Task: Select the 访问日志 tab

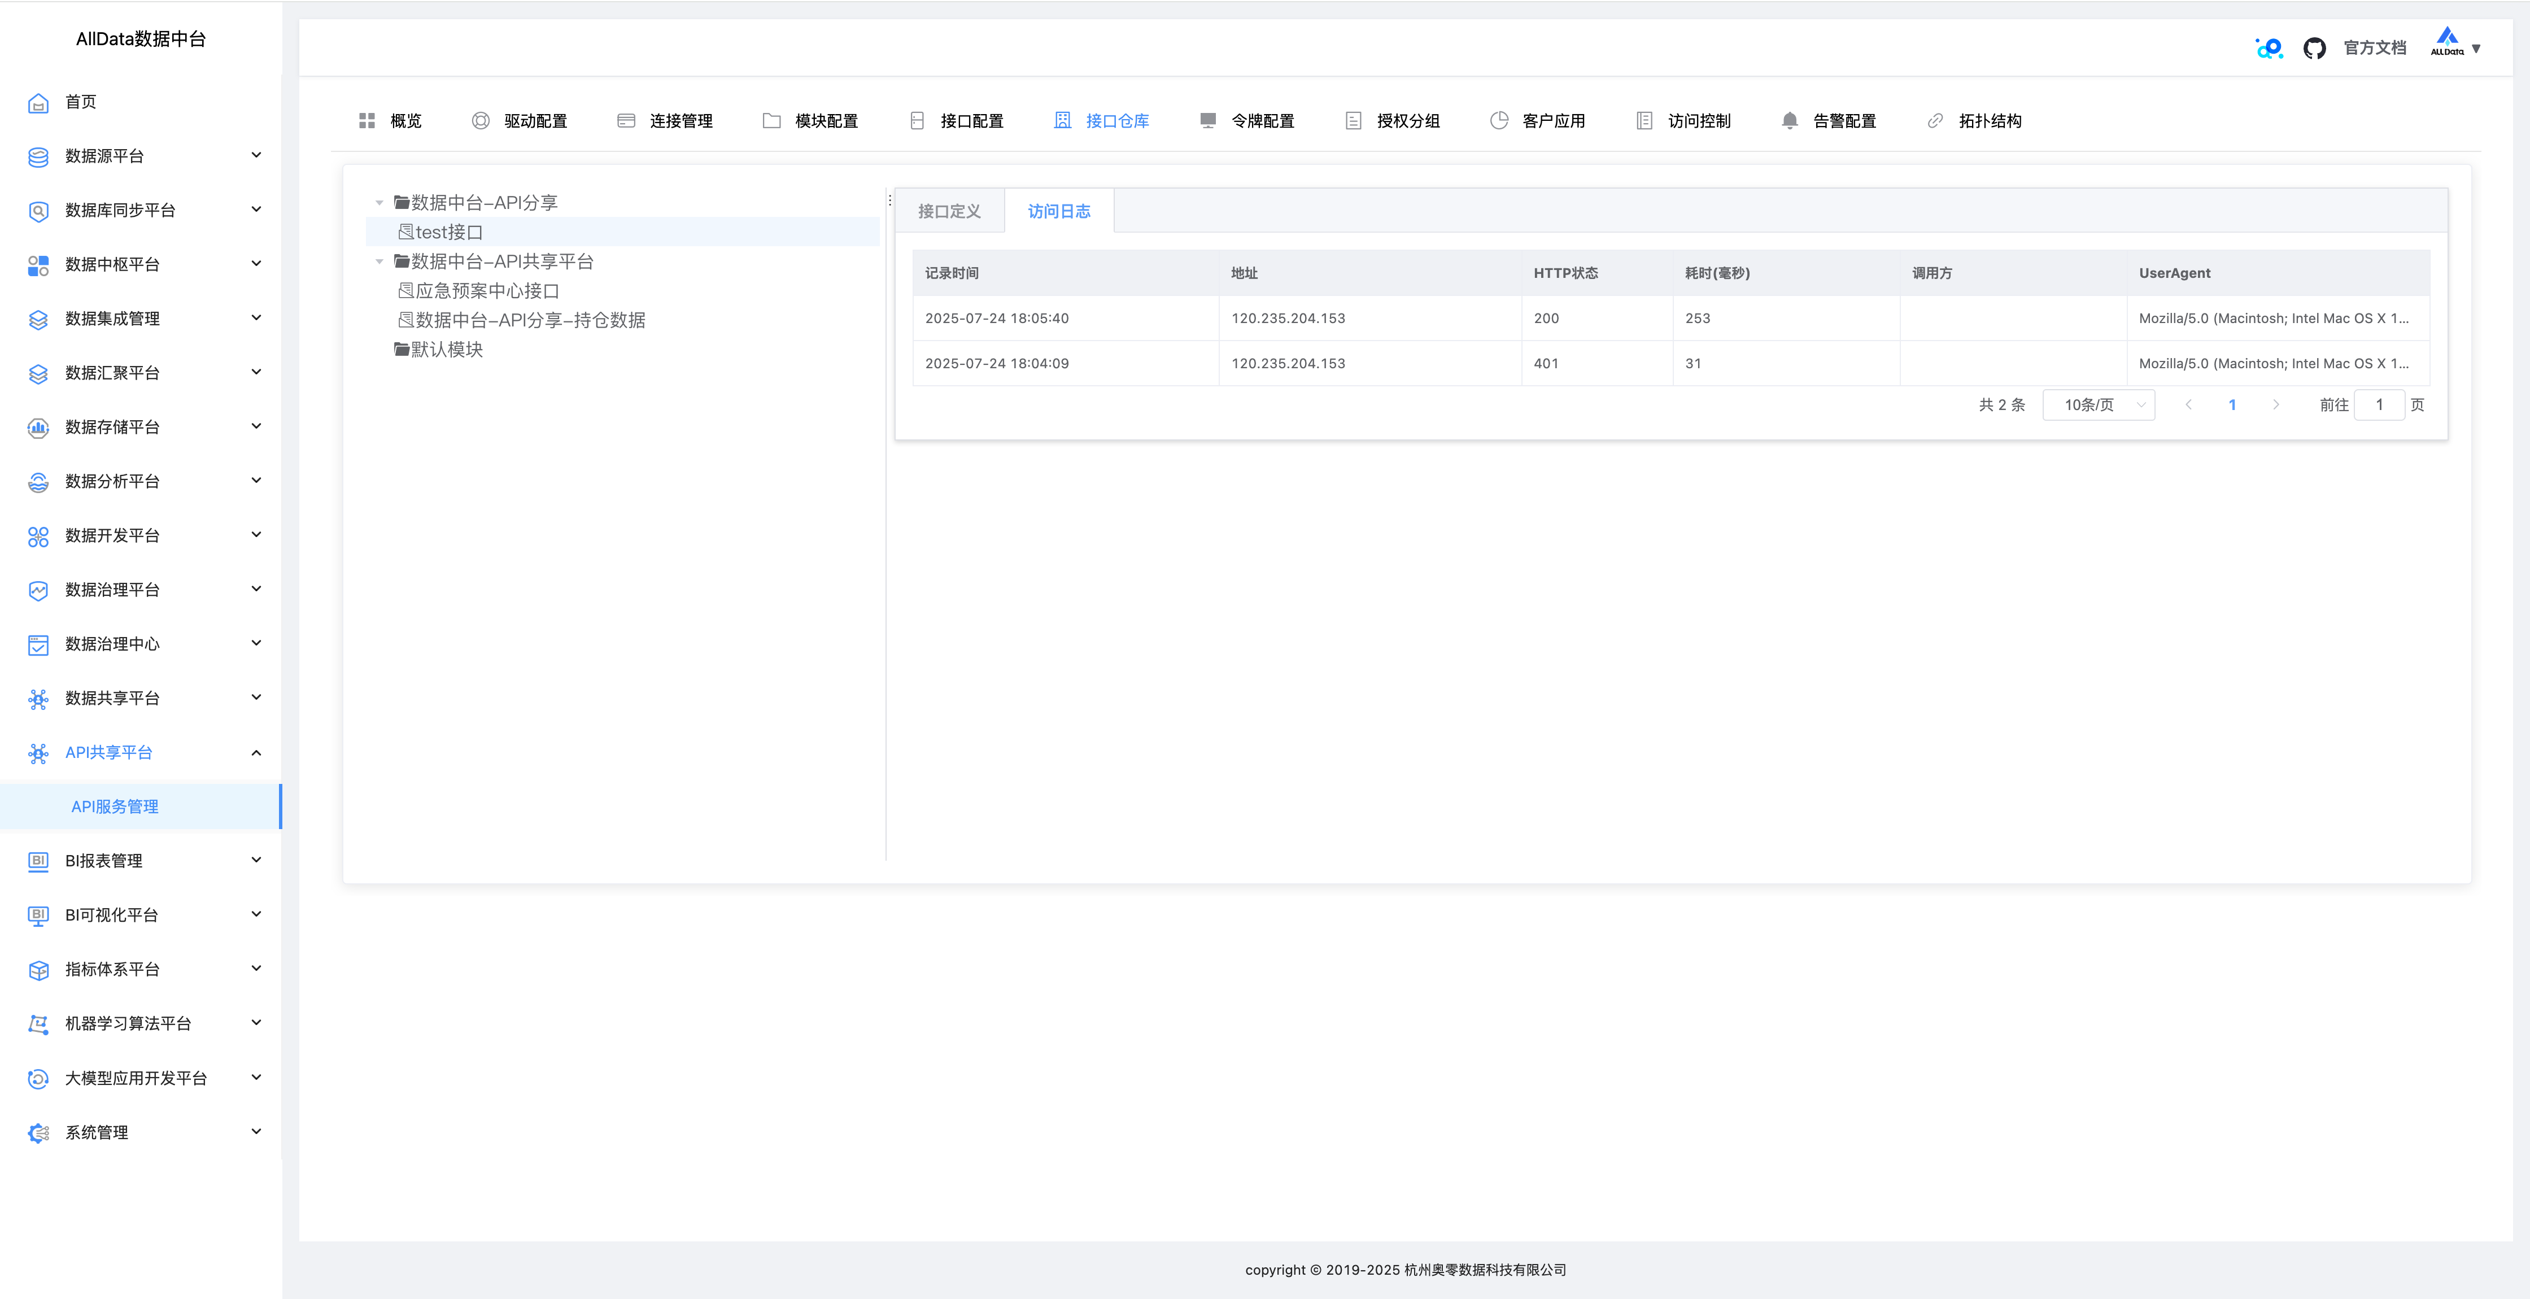Action: [1059, 211]
